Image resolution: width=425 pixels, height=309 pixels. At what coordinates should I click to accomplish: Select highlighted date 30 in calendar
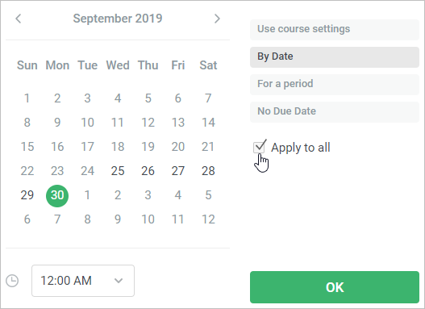click(x=57, y=195)
